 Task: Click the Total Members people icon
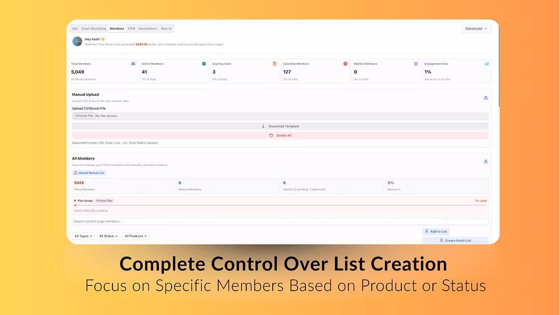click(133, 64)
